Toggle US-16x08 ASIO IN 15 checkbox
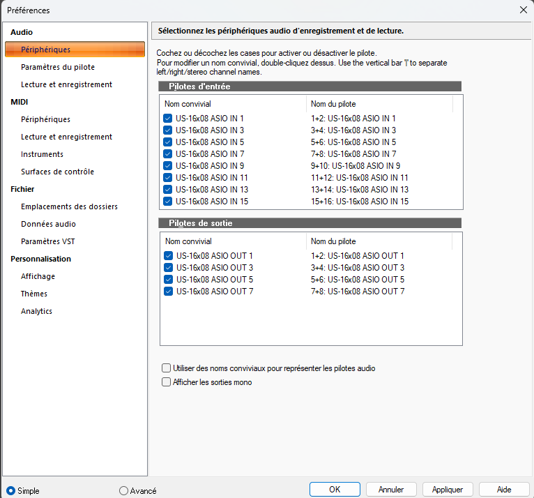 (x=168, y=202)
